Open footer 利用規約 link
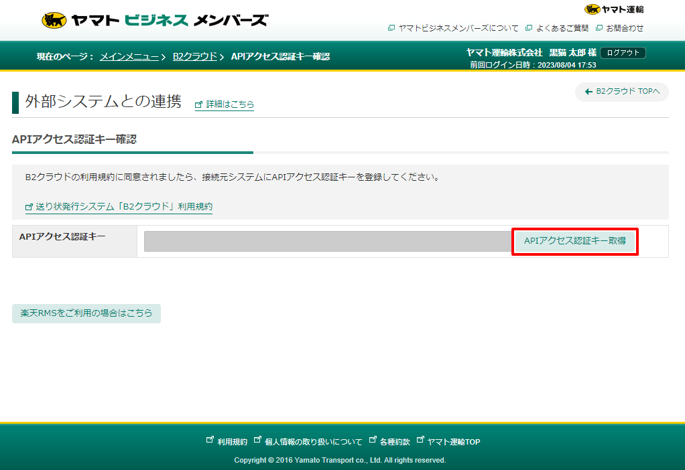 pos(232,442)
